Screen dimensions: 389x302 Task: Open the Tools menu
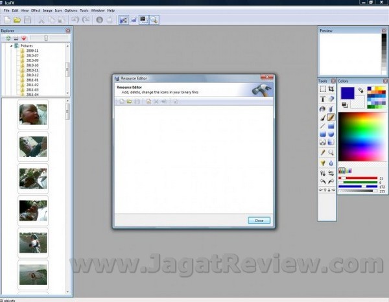pos(84,11)
